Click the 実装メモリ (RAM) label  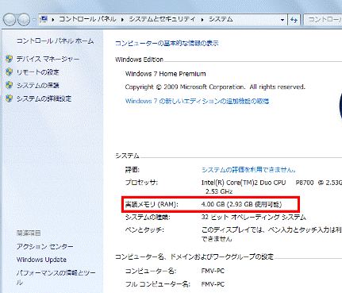152,204
